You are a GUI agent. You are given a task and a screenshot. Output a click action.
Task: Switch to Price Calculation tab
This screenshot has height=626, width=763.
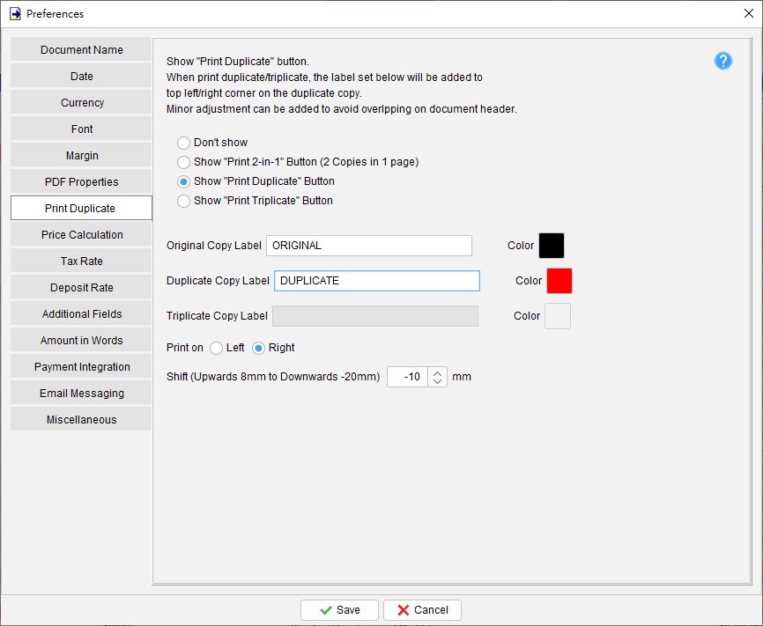81,234
